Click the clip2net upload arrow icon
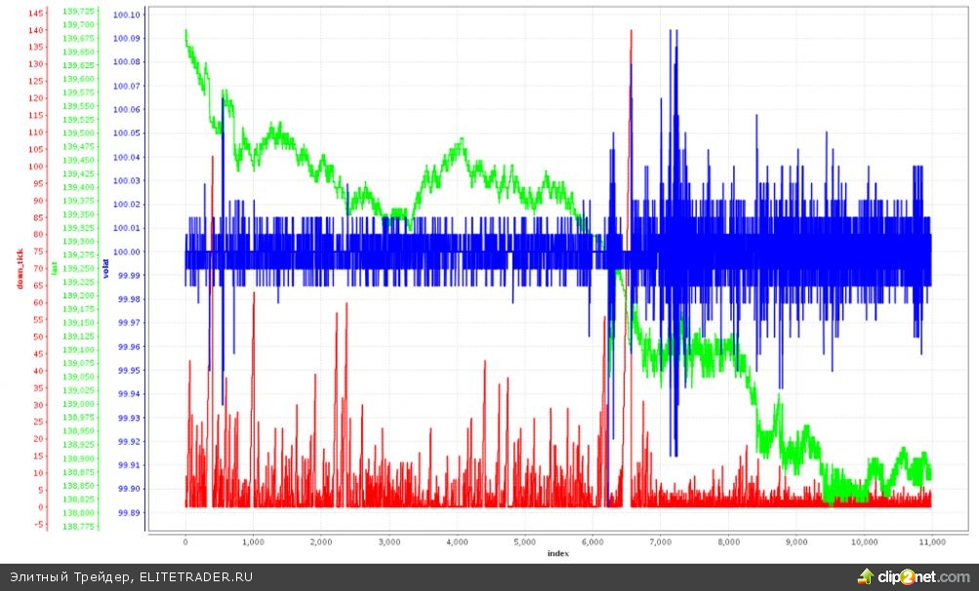979x591 pixels. pyautogui.click(x=865, y=576)
